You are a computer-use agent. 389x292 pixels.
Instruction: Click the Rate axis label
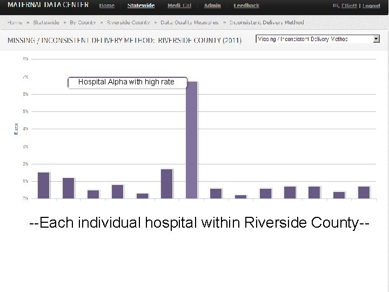point(16,129)
